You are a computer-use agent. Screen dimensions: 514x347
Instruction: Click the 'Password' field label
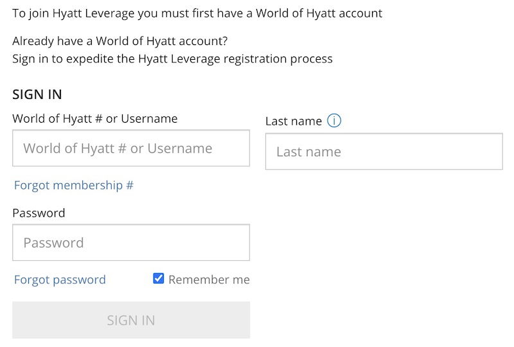point(39,213)
